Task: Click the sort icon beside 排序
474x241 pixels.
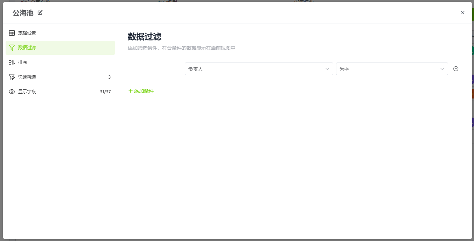Action: (x=12, y=63)
